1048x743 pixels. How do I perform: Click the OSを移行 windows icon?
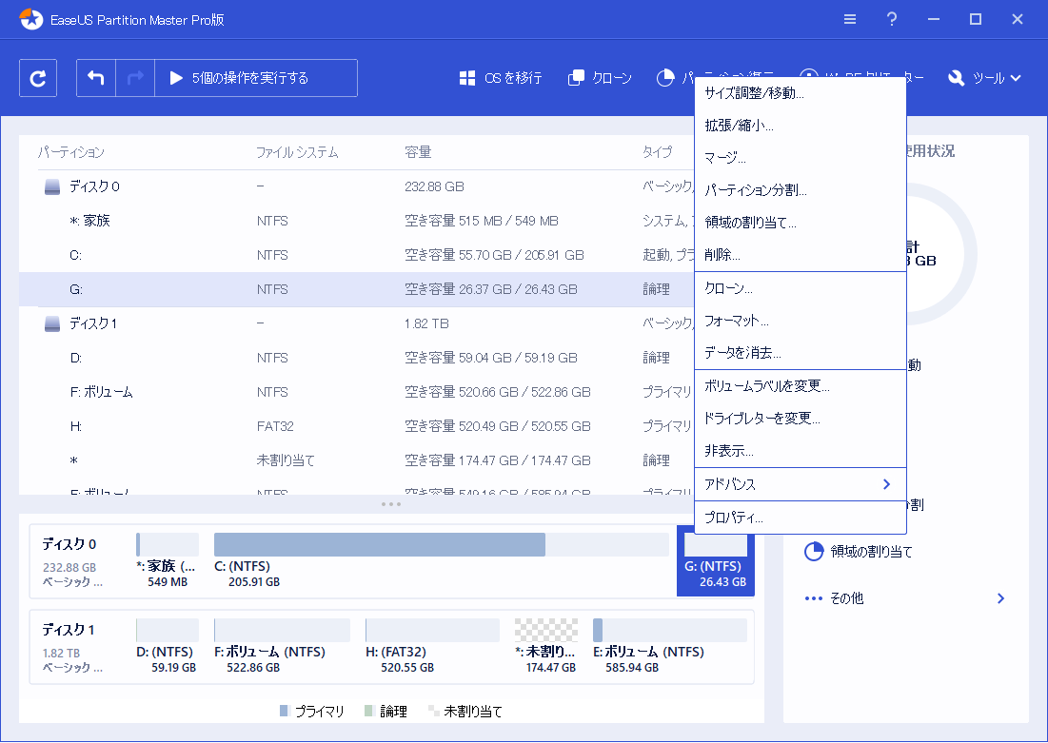[x=467, y=78]
